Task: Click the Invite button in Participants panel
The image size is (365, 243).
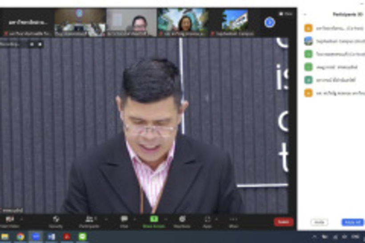Action: (x=319, y=222)
